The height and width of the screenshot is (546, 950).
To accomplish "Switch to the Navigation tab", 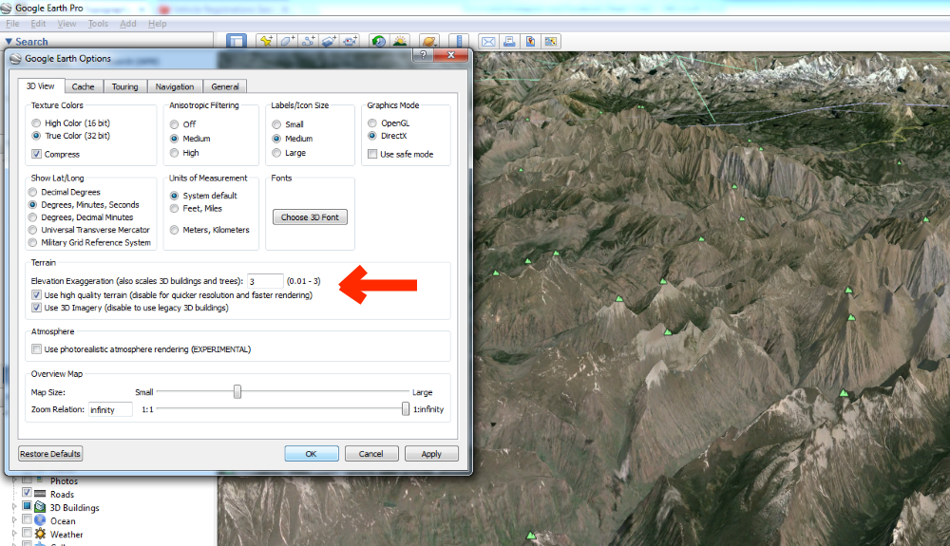I will (175, 86).
